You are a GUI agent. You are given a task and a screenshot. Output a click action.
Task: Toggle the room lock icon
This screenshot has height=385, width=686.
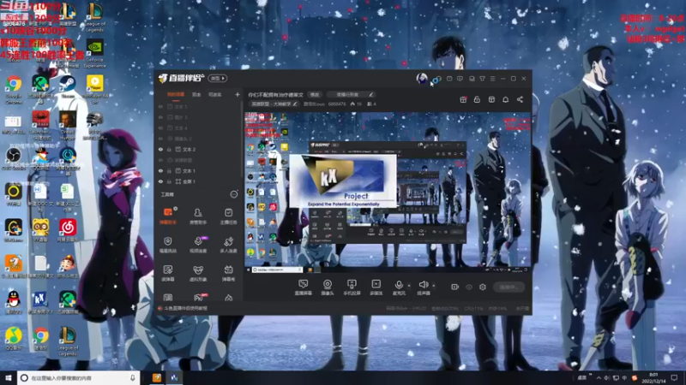(x=477, y=99)
